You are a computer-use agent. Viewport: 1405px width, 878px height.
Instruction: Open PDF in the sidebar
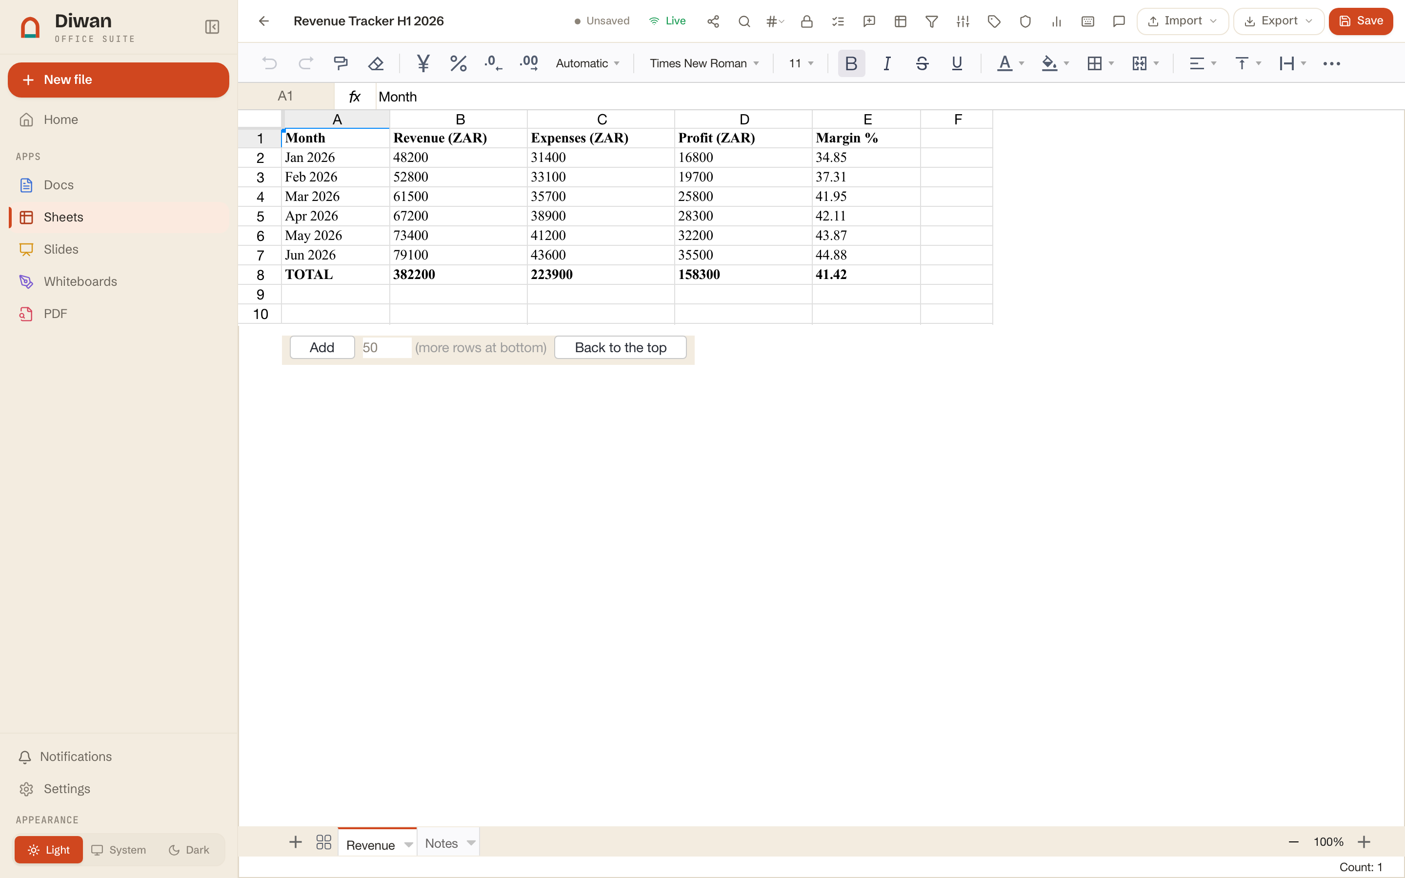click(119, 314)
